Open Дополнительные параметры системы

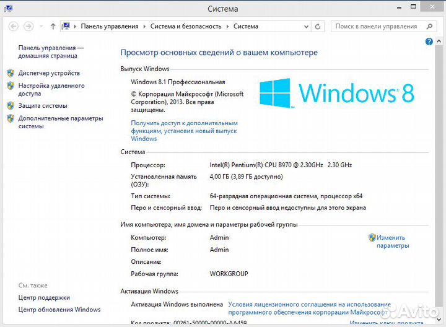[x=61, y=122]
